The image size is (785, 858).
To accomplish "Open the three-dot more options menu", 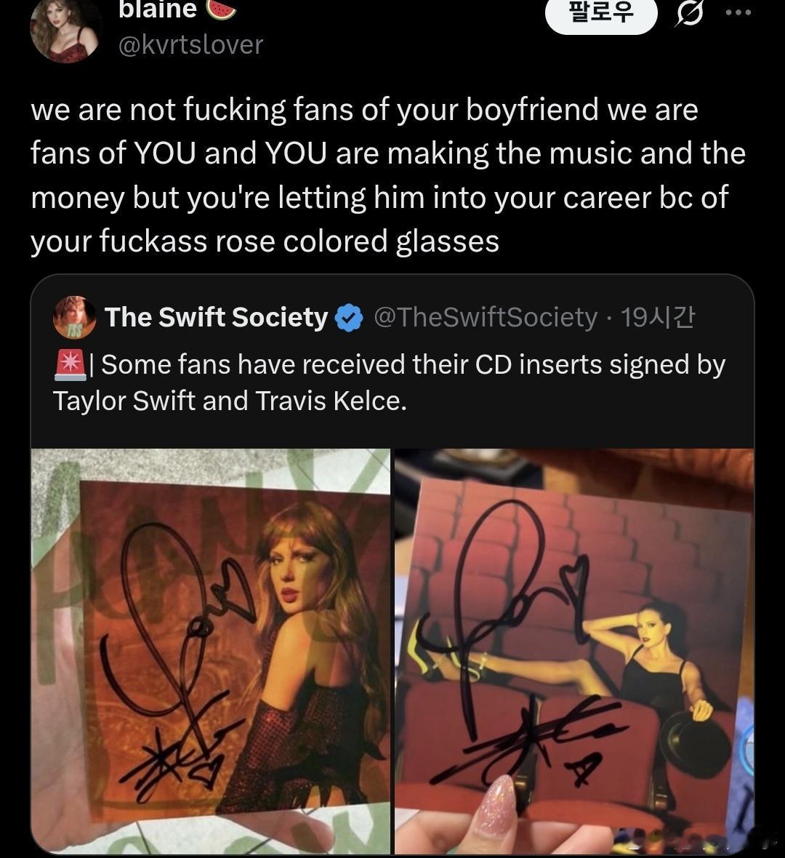I will tap(738, 12).
